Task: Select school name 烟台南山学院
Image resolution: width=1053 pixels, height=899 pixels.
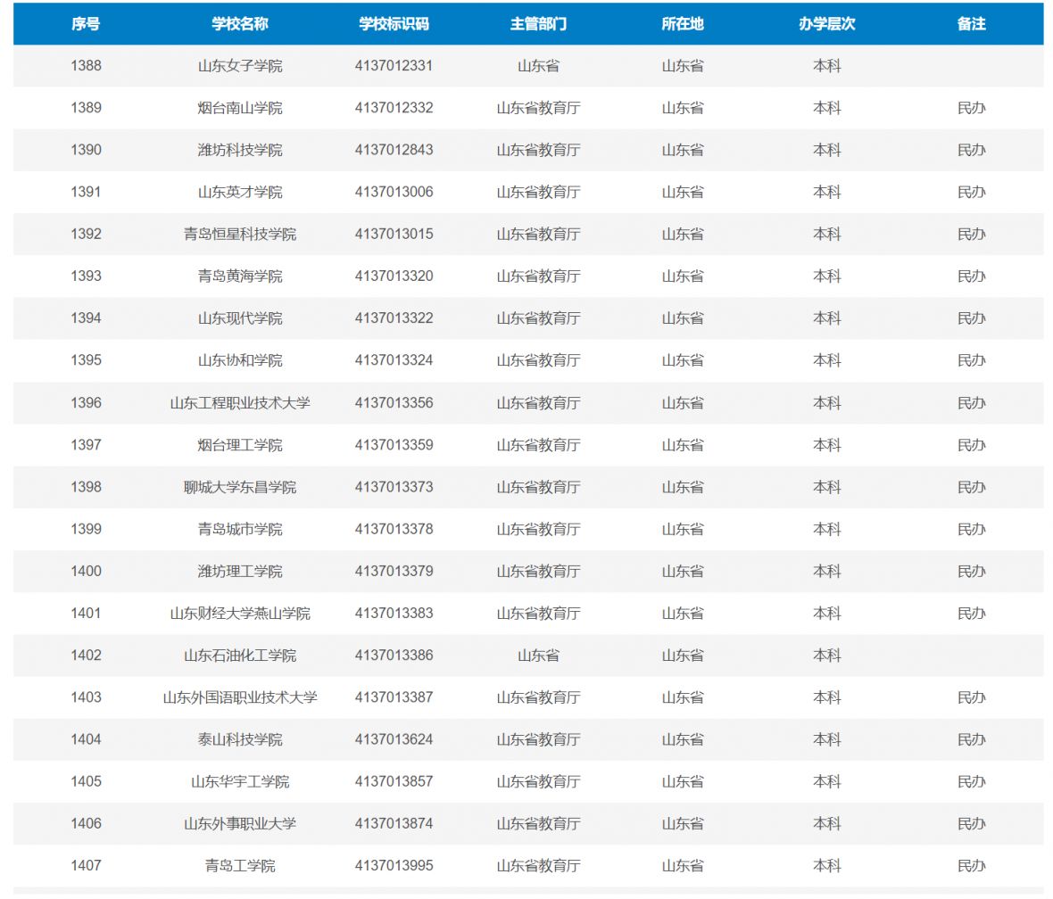Action: 240,108
